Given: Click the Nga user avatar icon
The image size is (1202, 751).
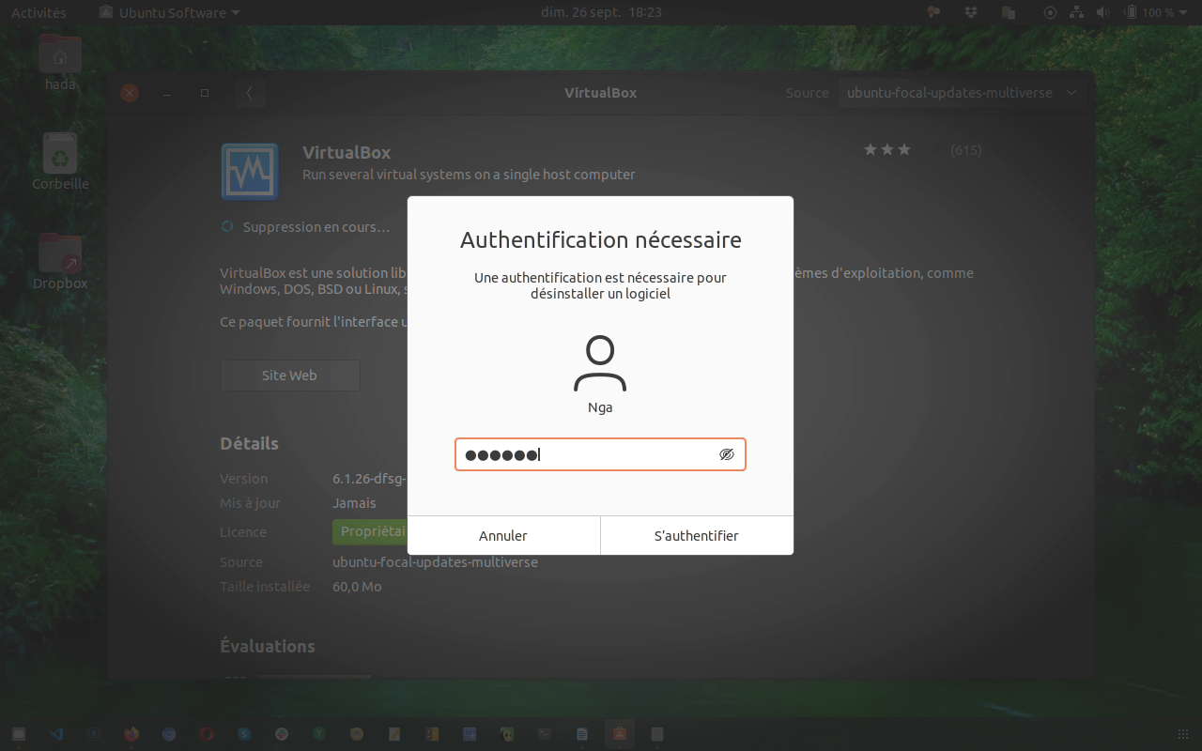Looking at the screenshot, I should (x=600, y=363).
